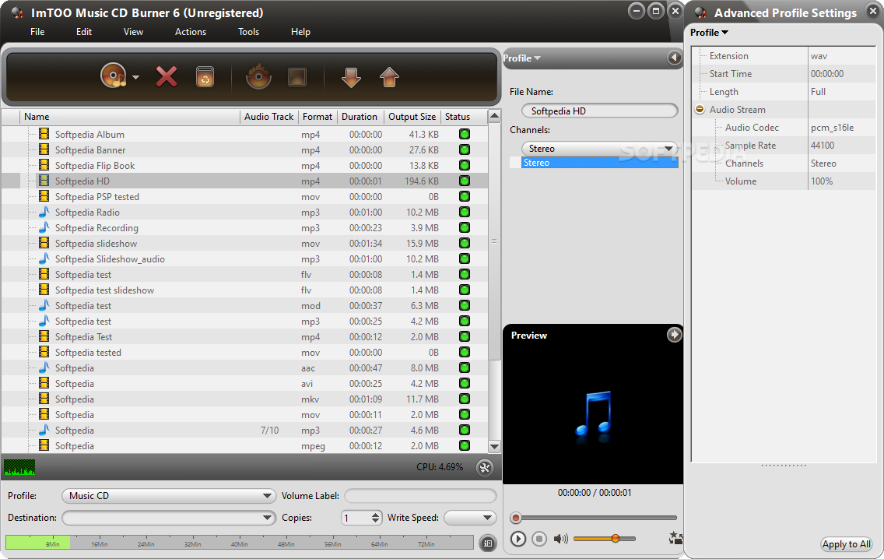884x559 pixels.
Task: Click file list scrollbar down arrow
Action: click(494, 446)
